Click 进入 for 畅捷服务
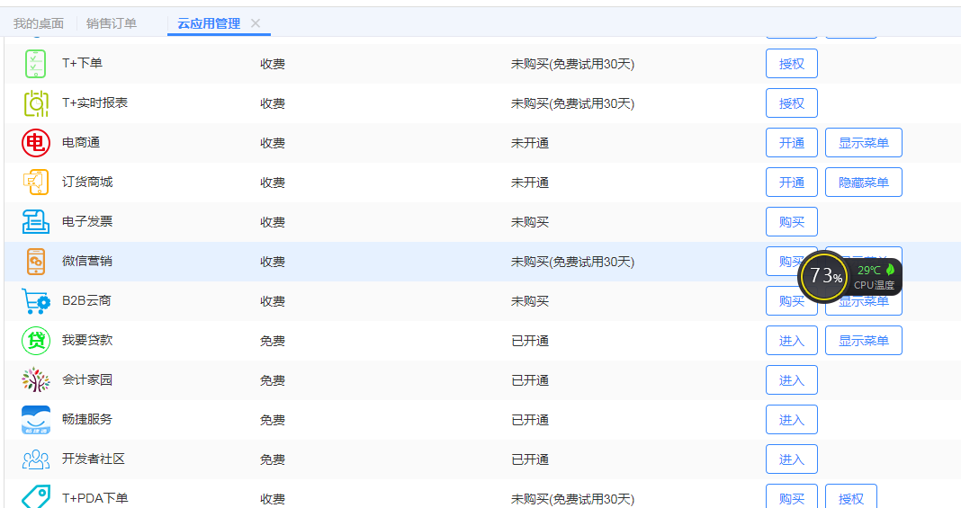The height and width of the screenshot is (508, 961). [x=791, y=420]
